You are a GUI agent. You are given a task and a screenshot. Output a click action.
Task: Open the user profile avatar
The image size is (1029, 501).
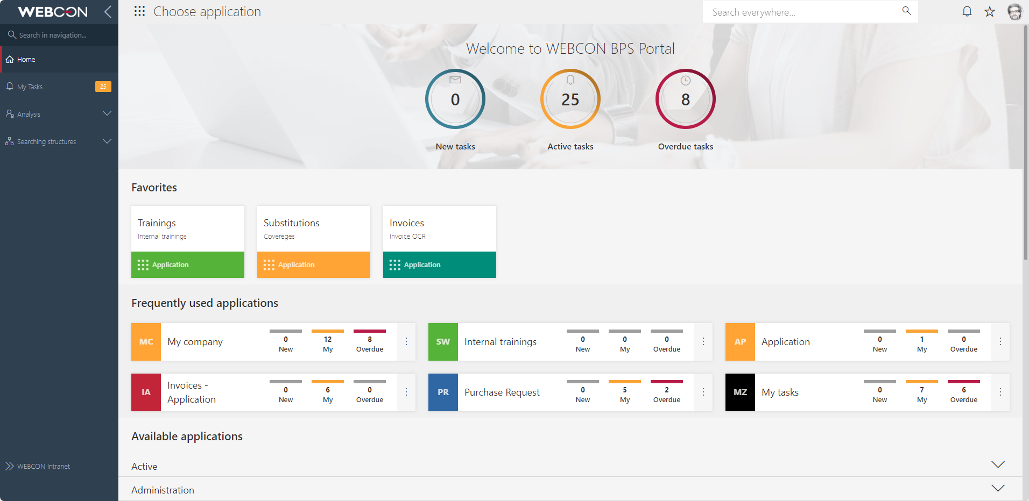(1015, 11)
